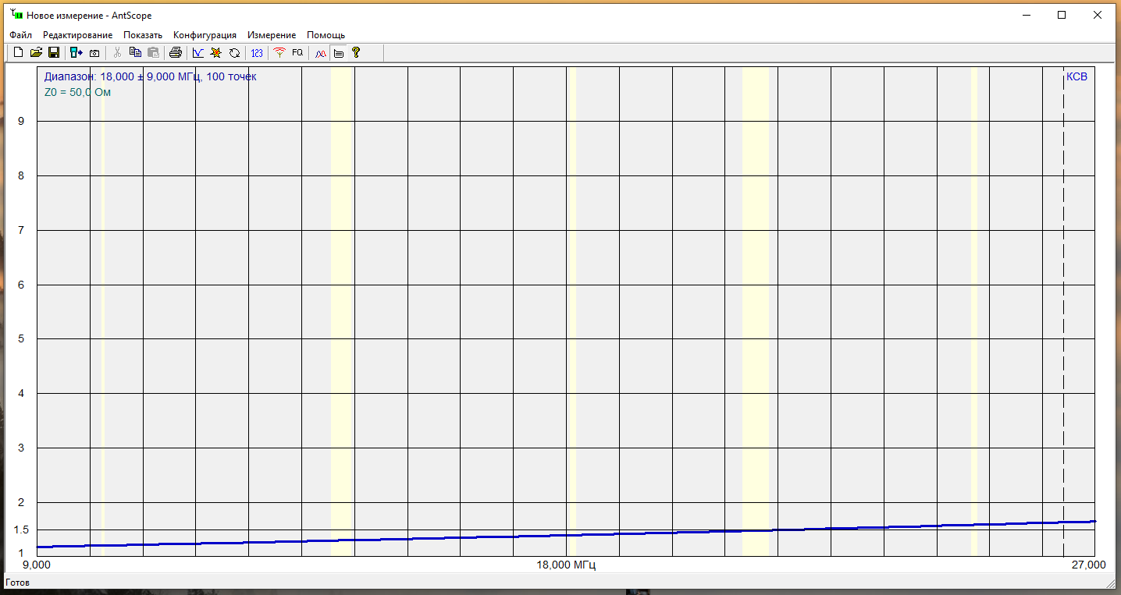Toggle the legend panel toolbar button

pyautogui.click(x=338, y=53)
